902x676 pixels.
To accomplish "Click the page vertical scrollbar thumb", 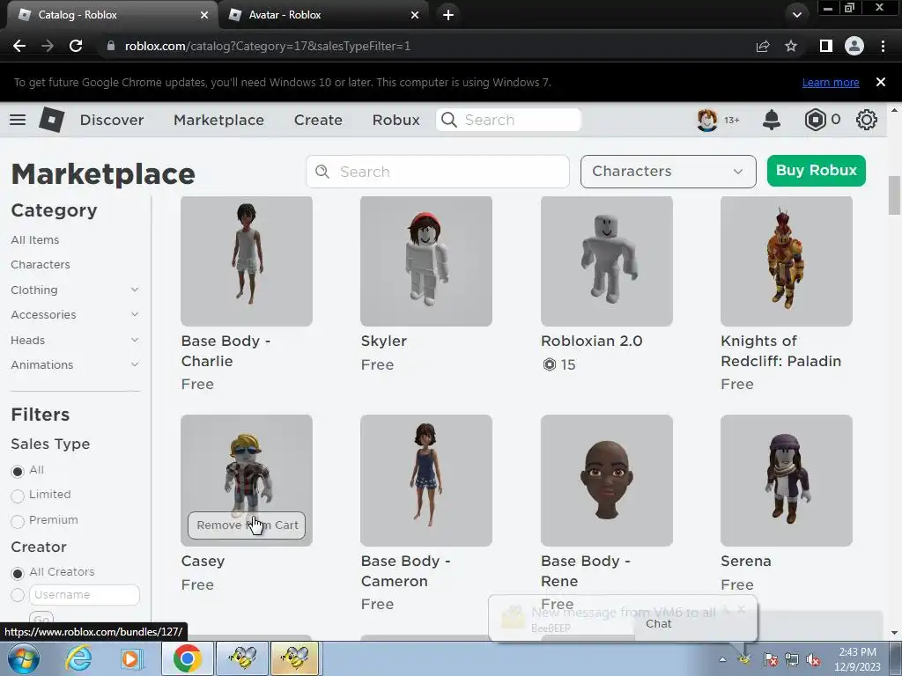I will (x=894, y=195).
